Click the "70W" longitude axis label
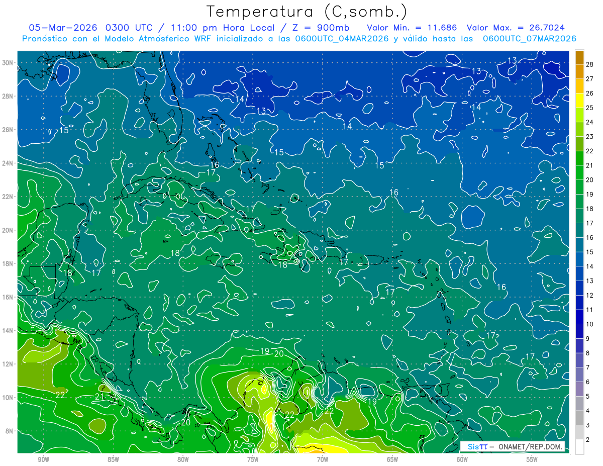603x466 pixels. click(x=323, y=459)
